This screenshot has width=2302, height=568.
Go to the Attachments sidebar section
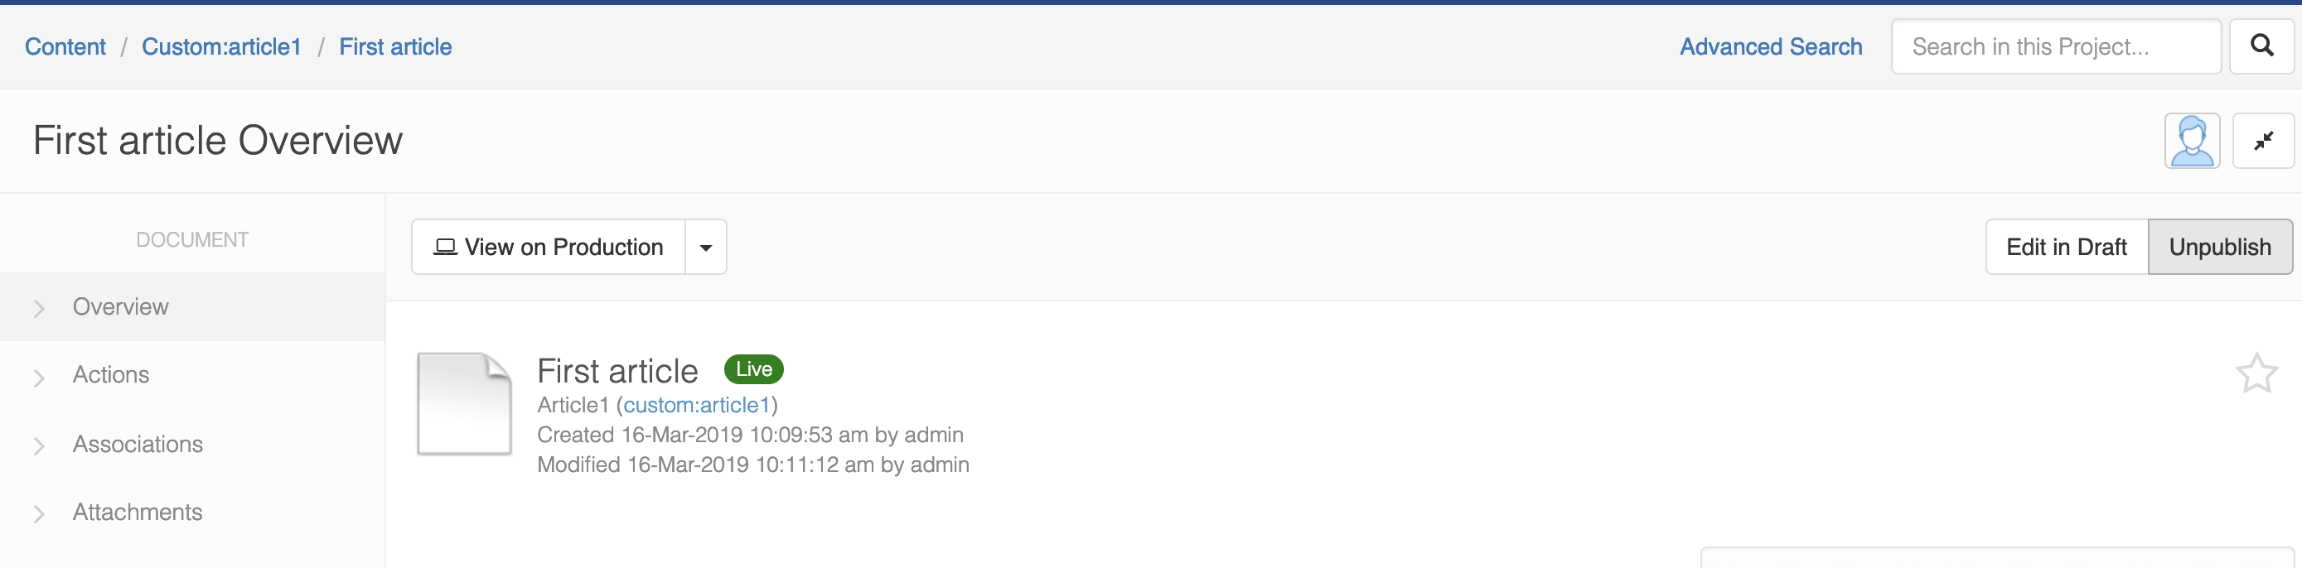(x=138, y=513)
